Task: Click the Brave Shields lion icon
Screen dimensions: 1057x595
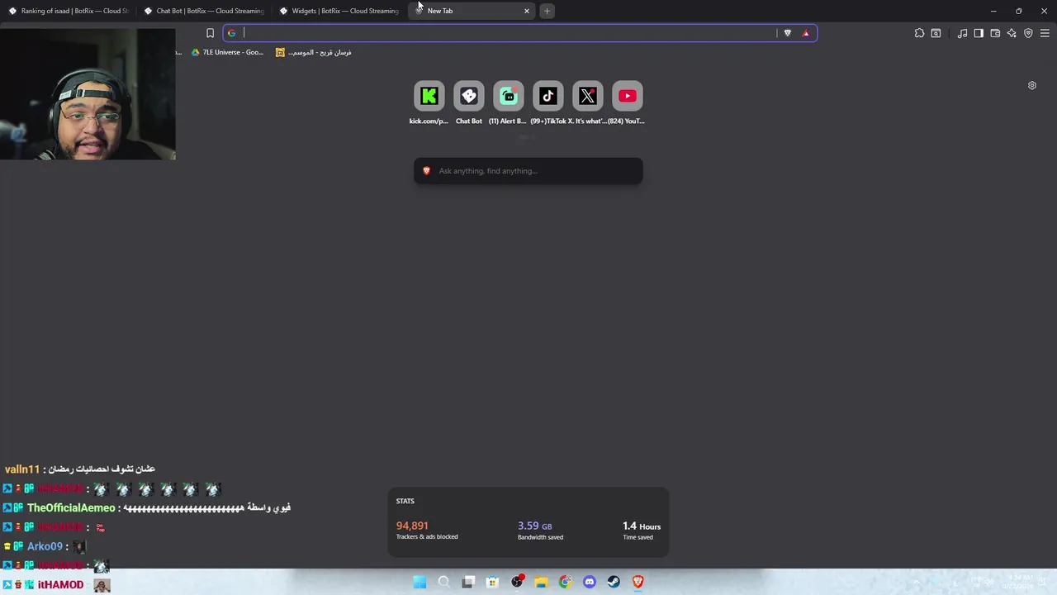Action: pyautogui.click(x=787, y=33)
